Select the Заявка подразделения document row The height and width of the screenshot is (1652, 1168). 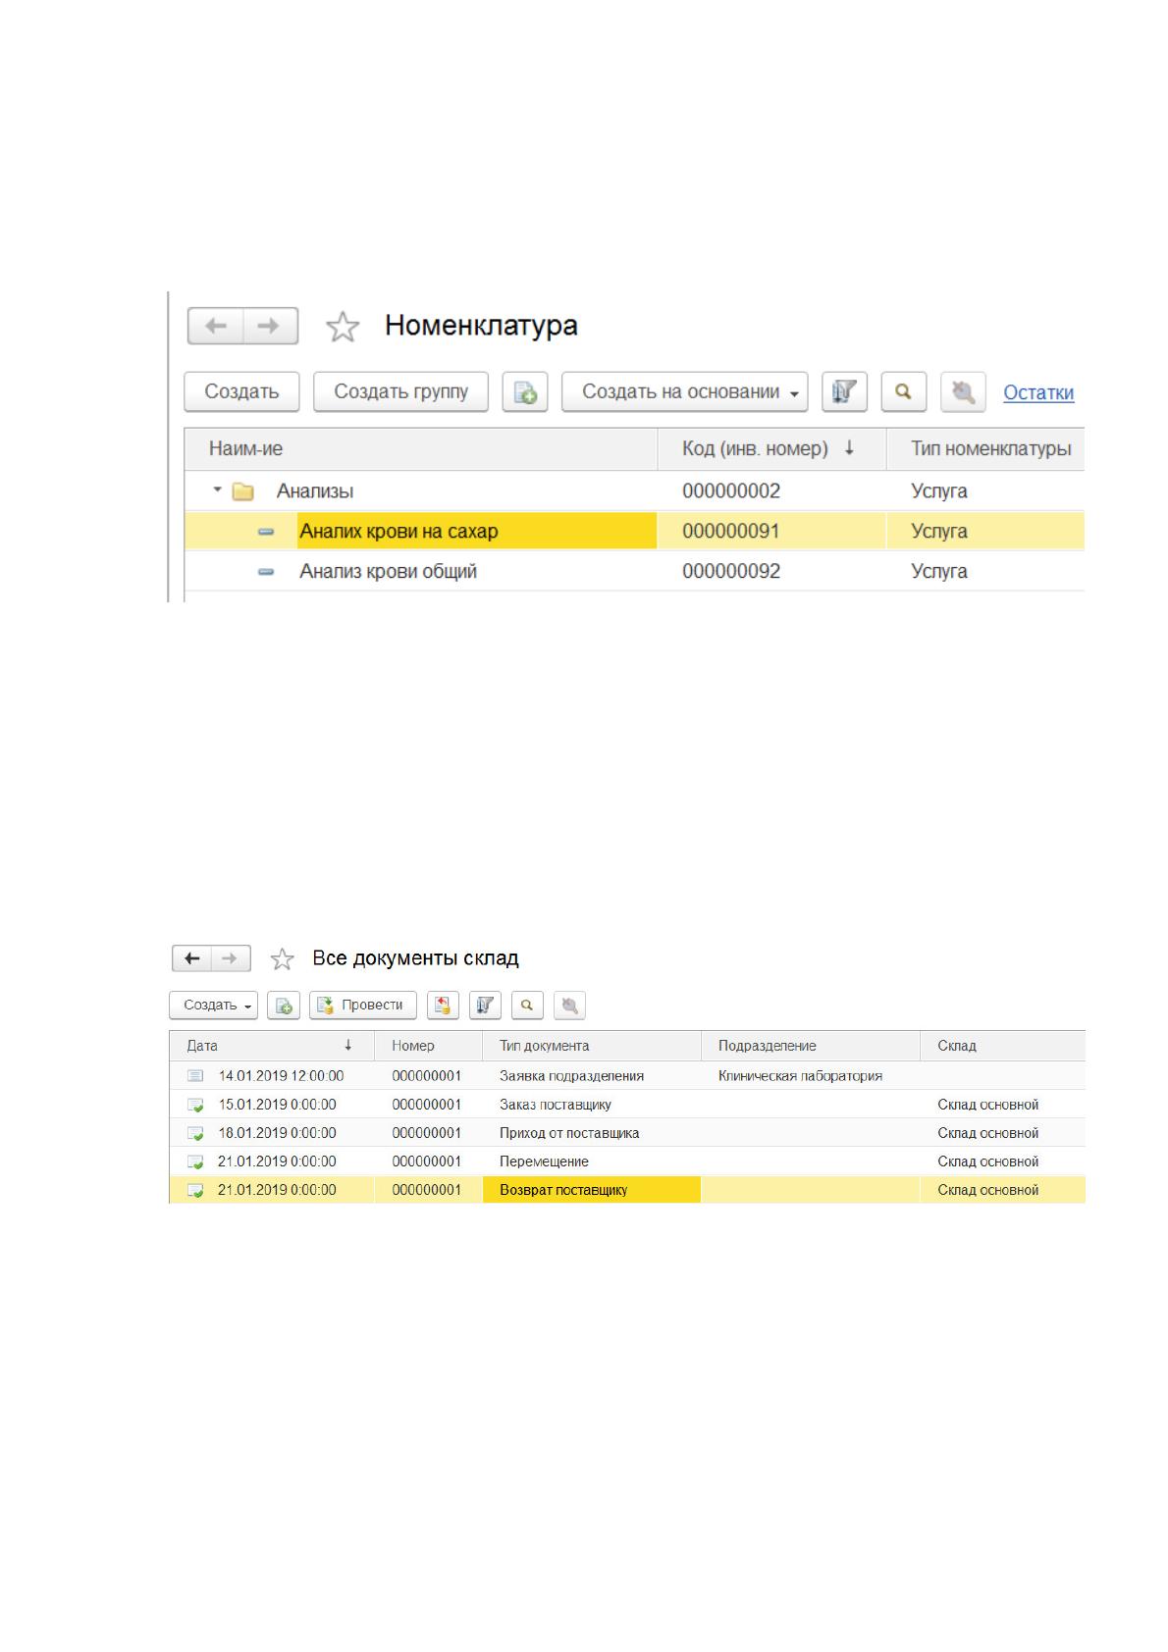point(627,1075)
